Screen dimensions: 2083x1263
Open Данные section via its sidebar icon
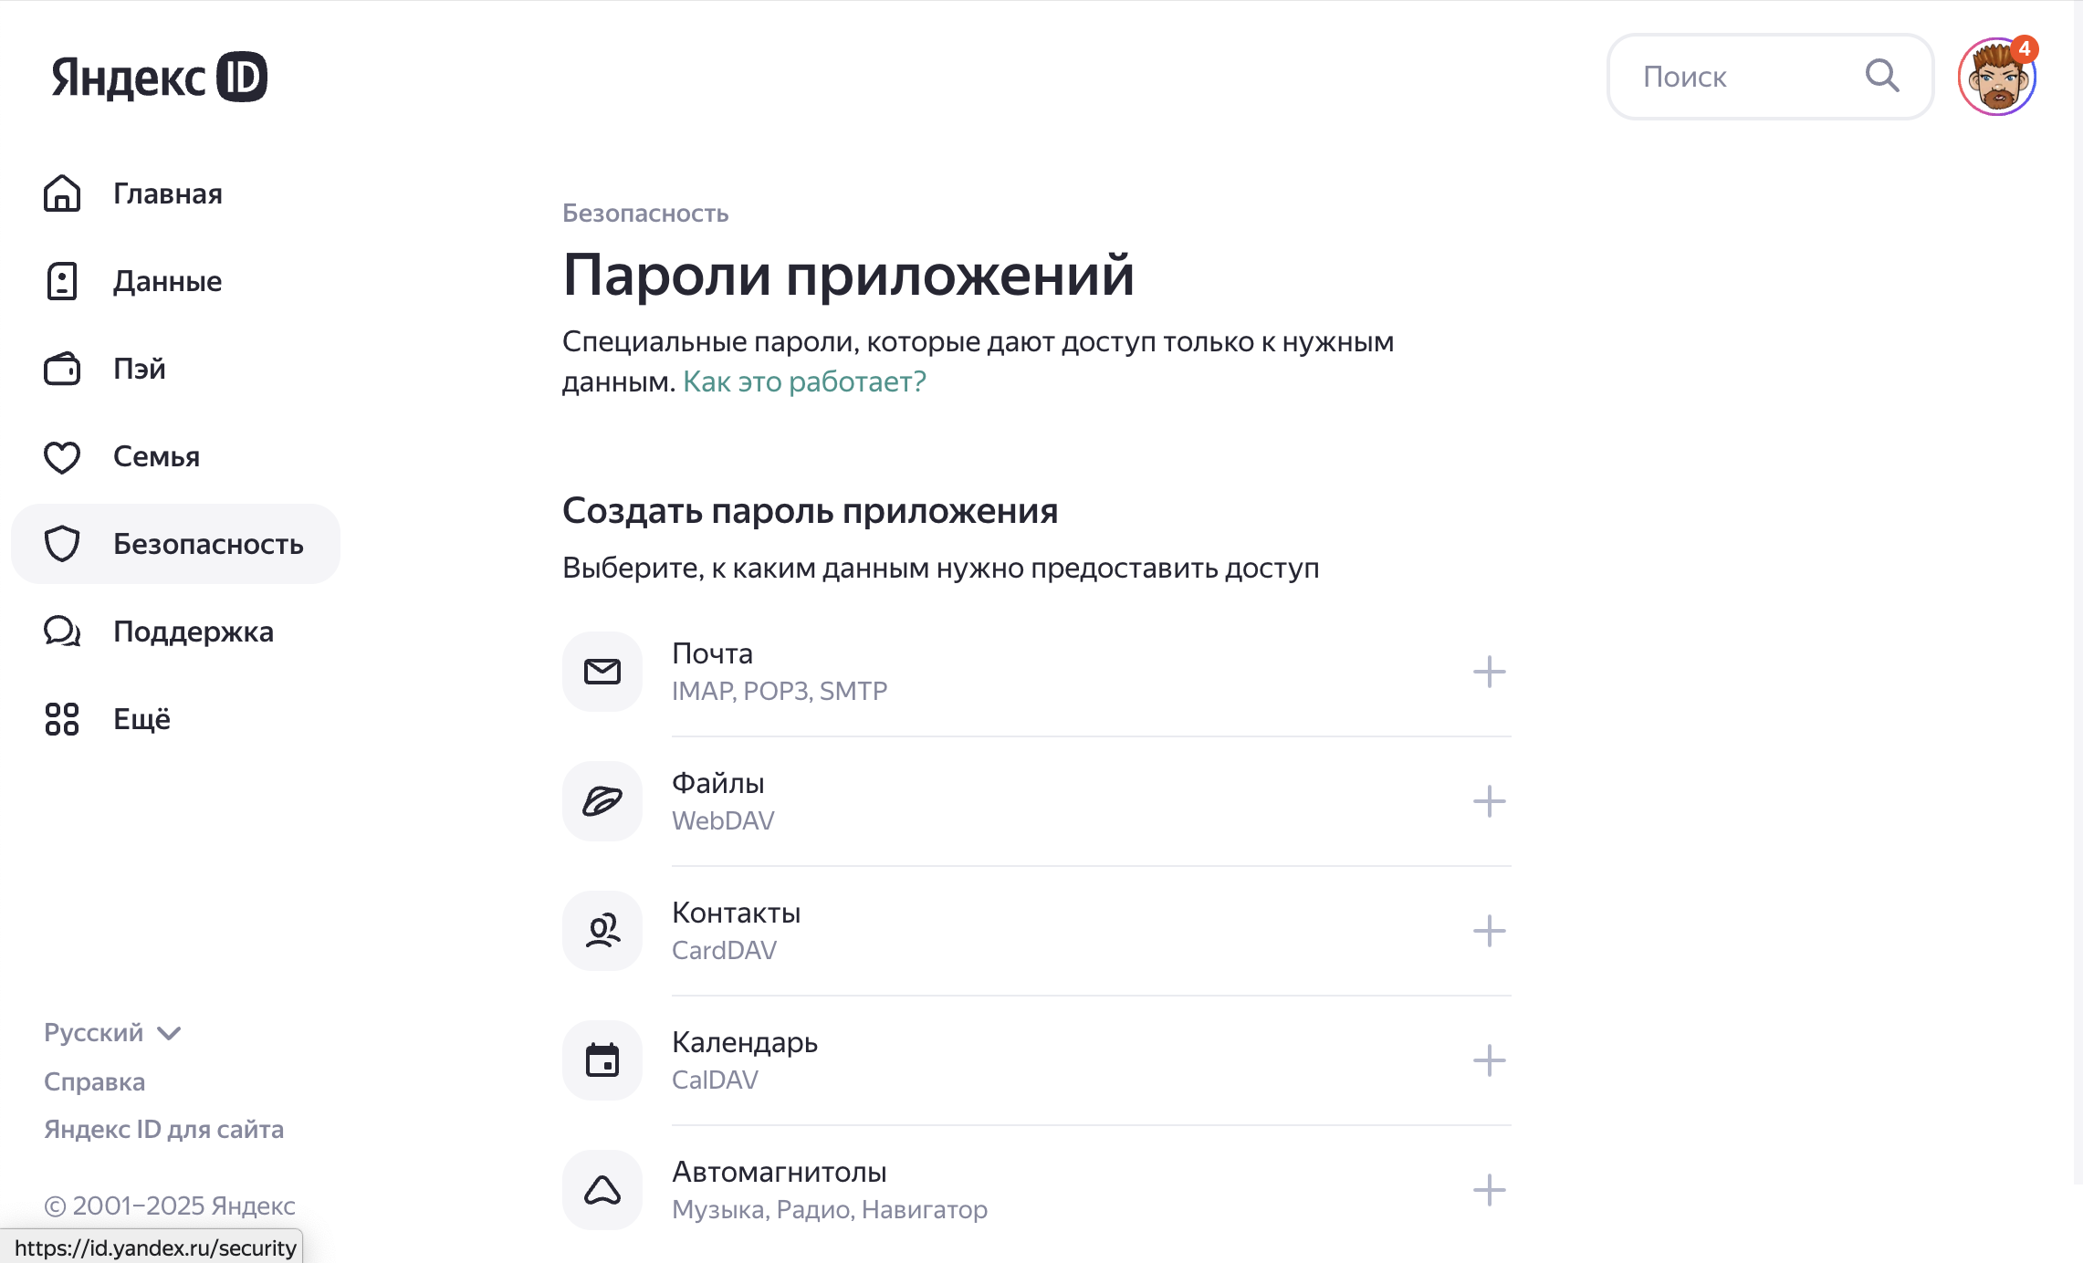61,281
